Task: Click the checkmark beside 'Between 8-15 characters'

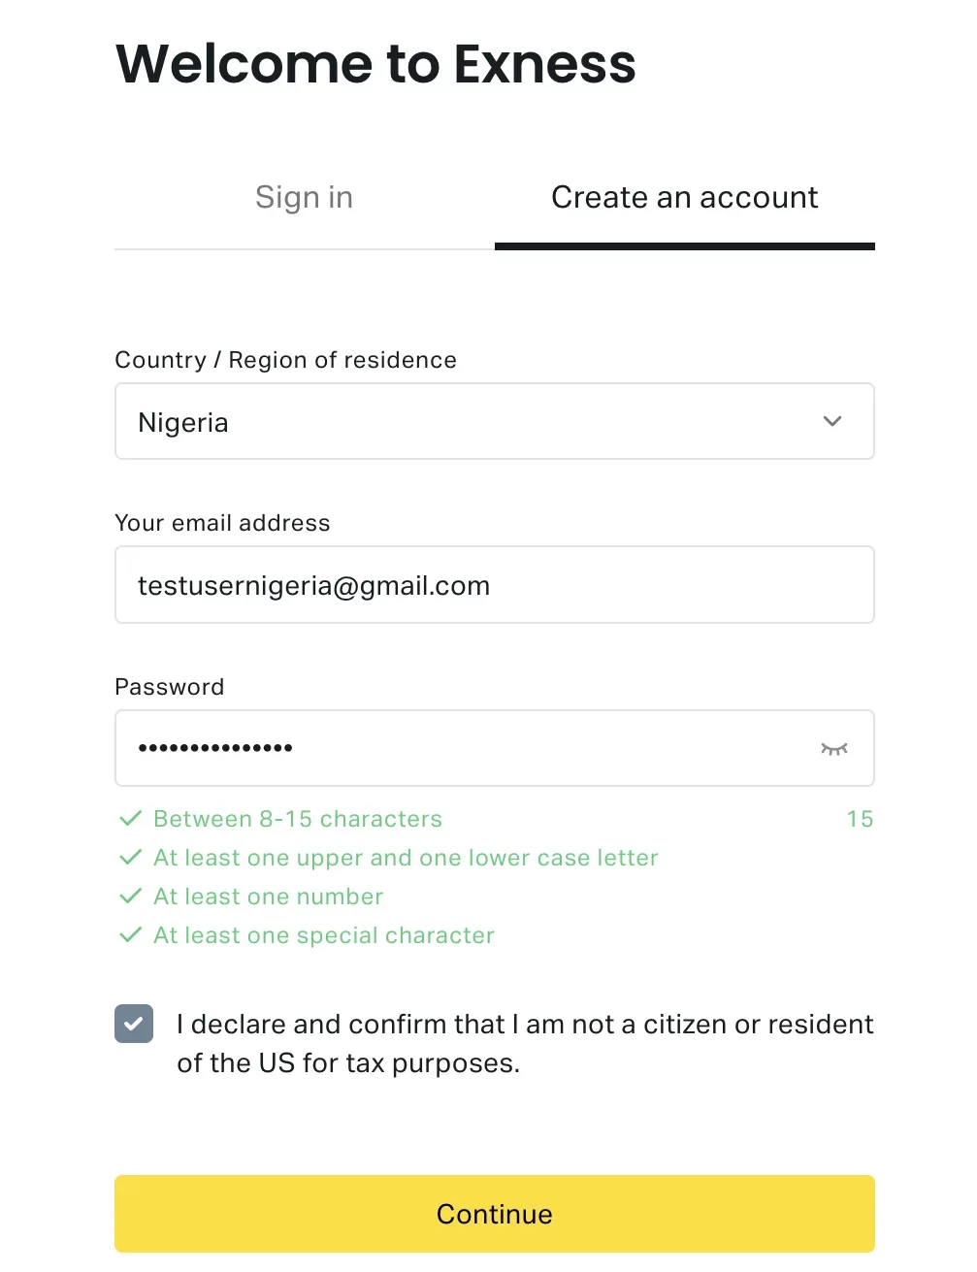Action: (x=130, y=819)
